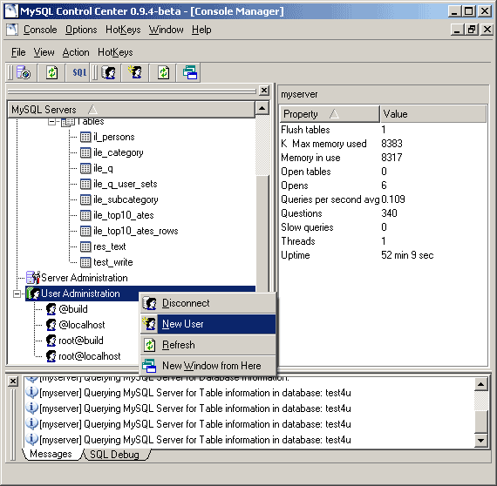497x486 pixels.
Task: Choose Disconnect from the context menu
Action: [x=208, y=303]
